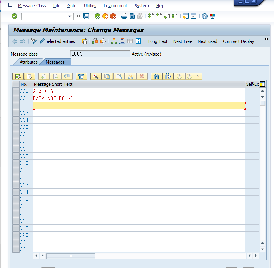The image size is (274, 268).
Task: Save using the floppy disk icon
Action: tap(86, 16)
